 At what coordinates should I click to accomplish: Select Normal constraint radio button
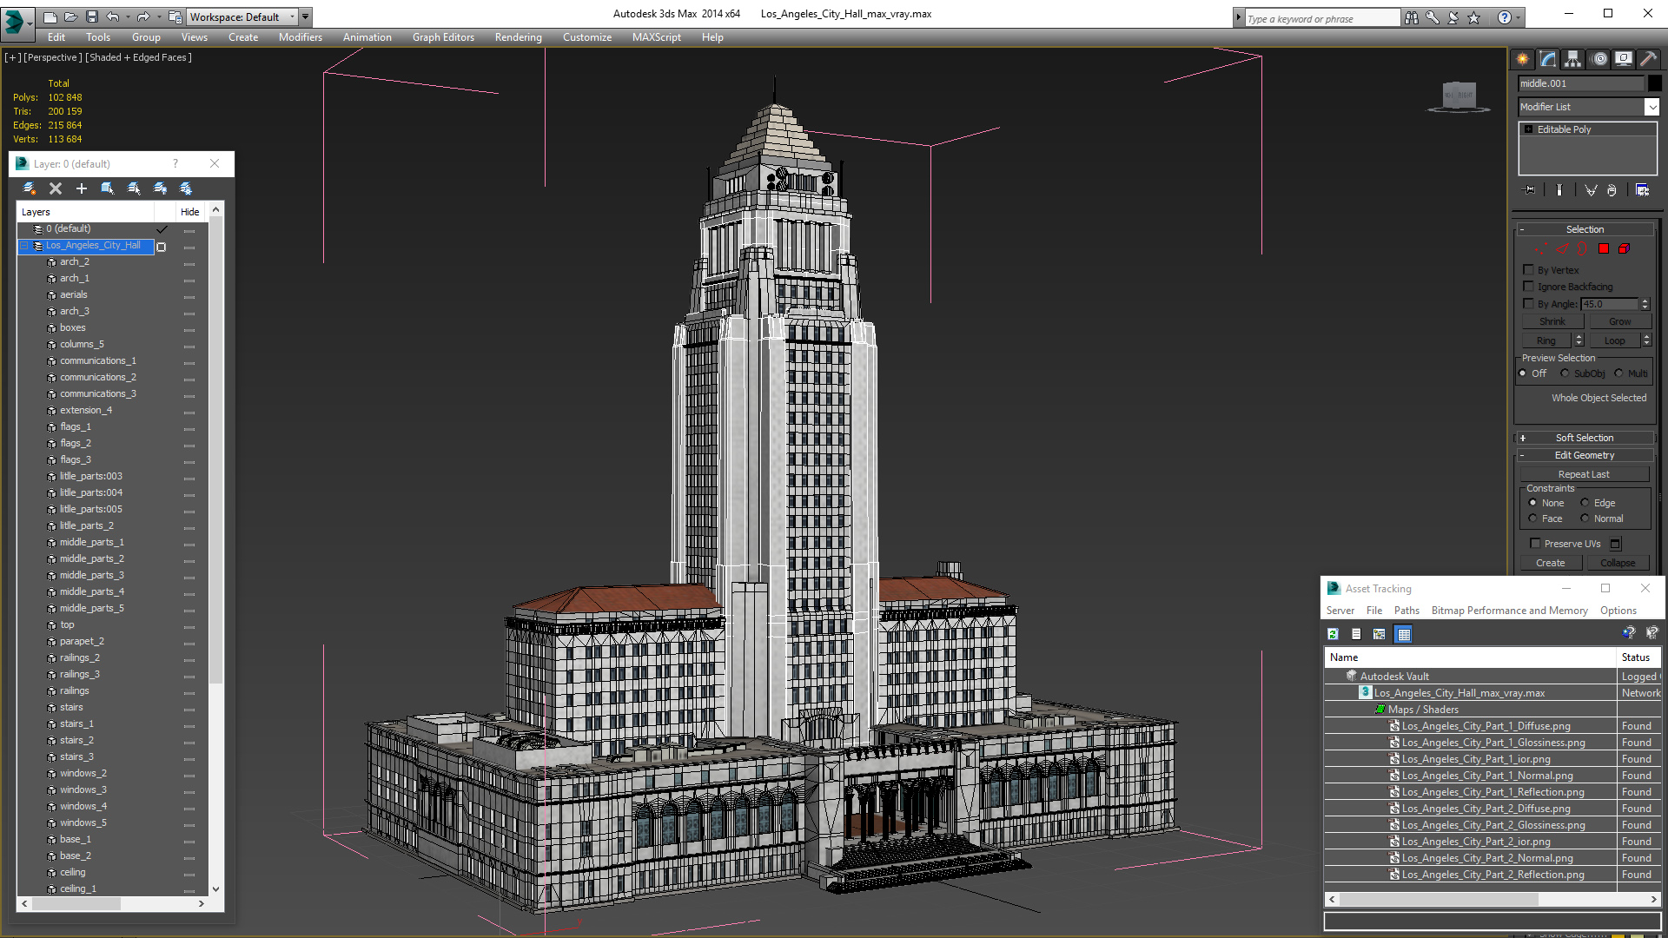[1585, 519]
